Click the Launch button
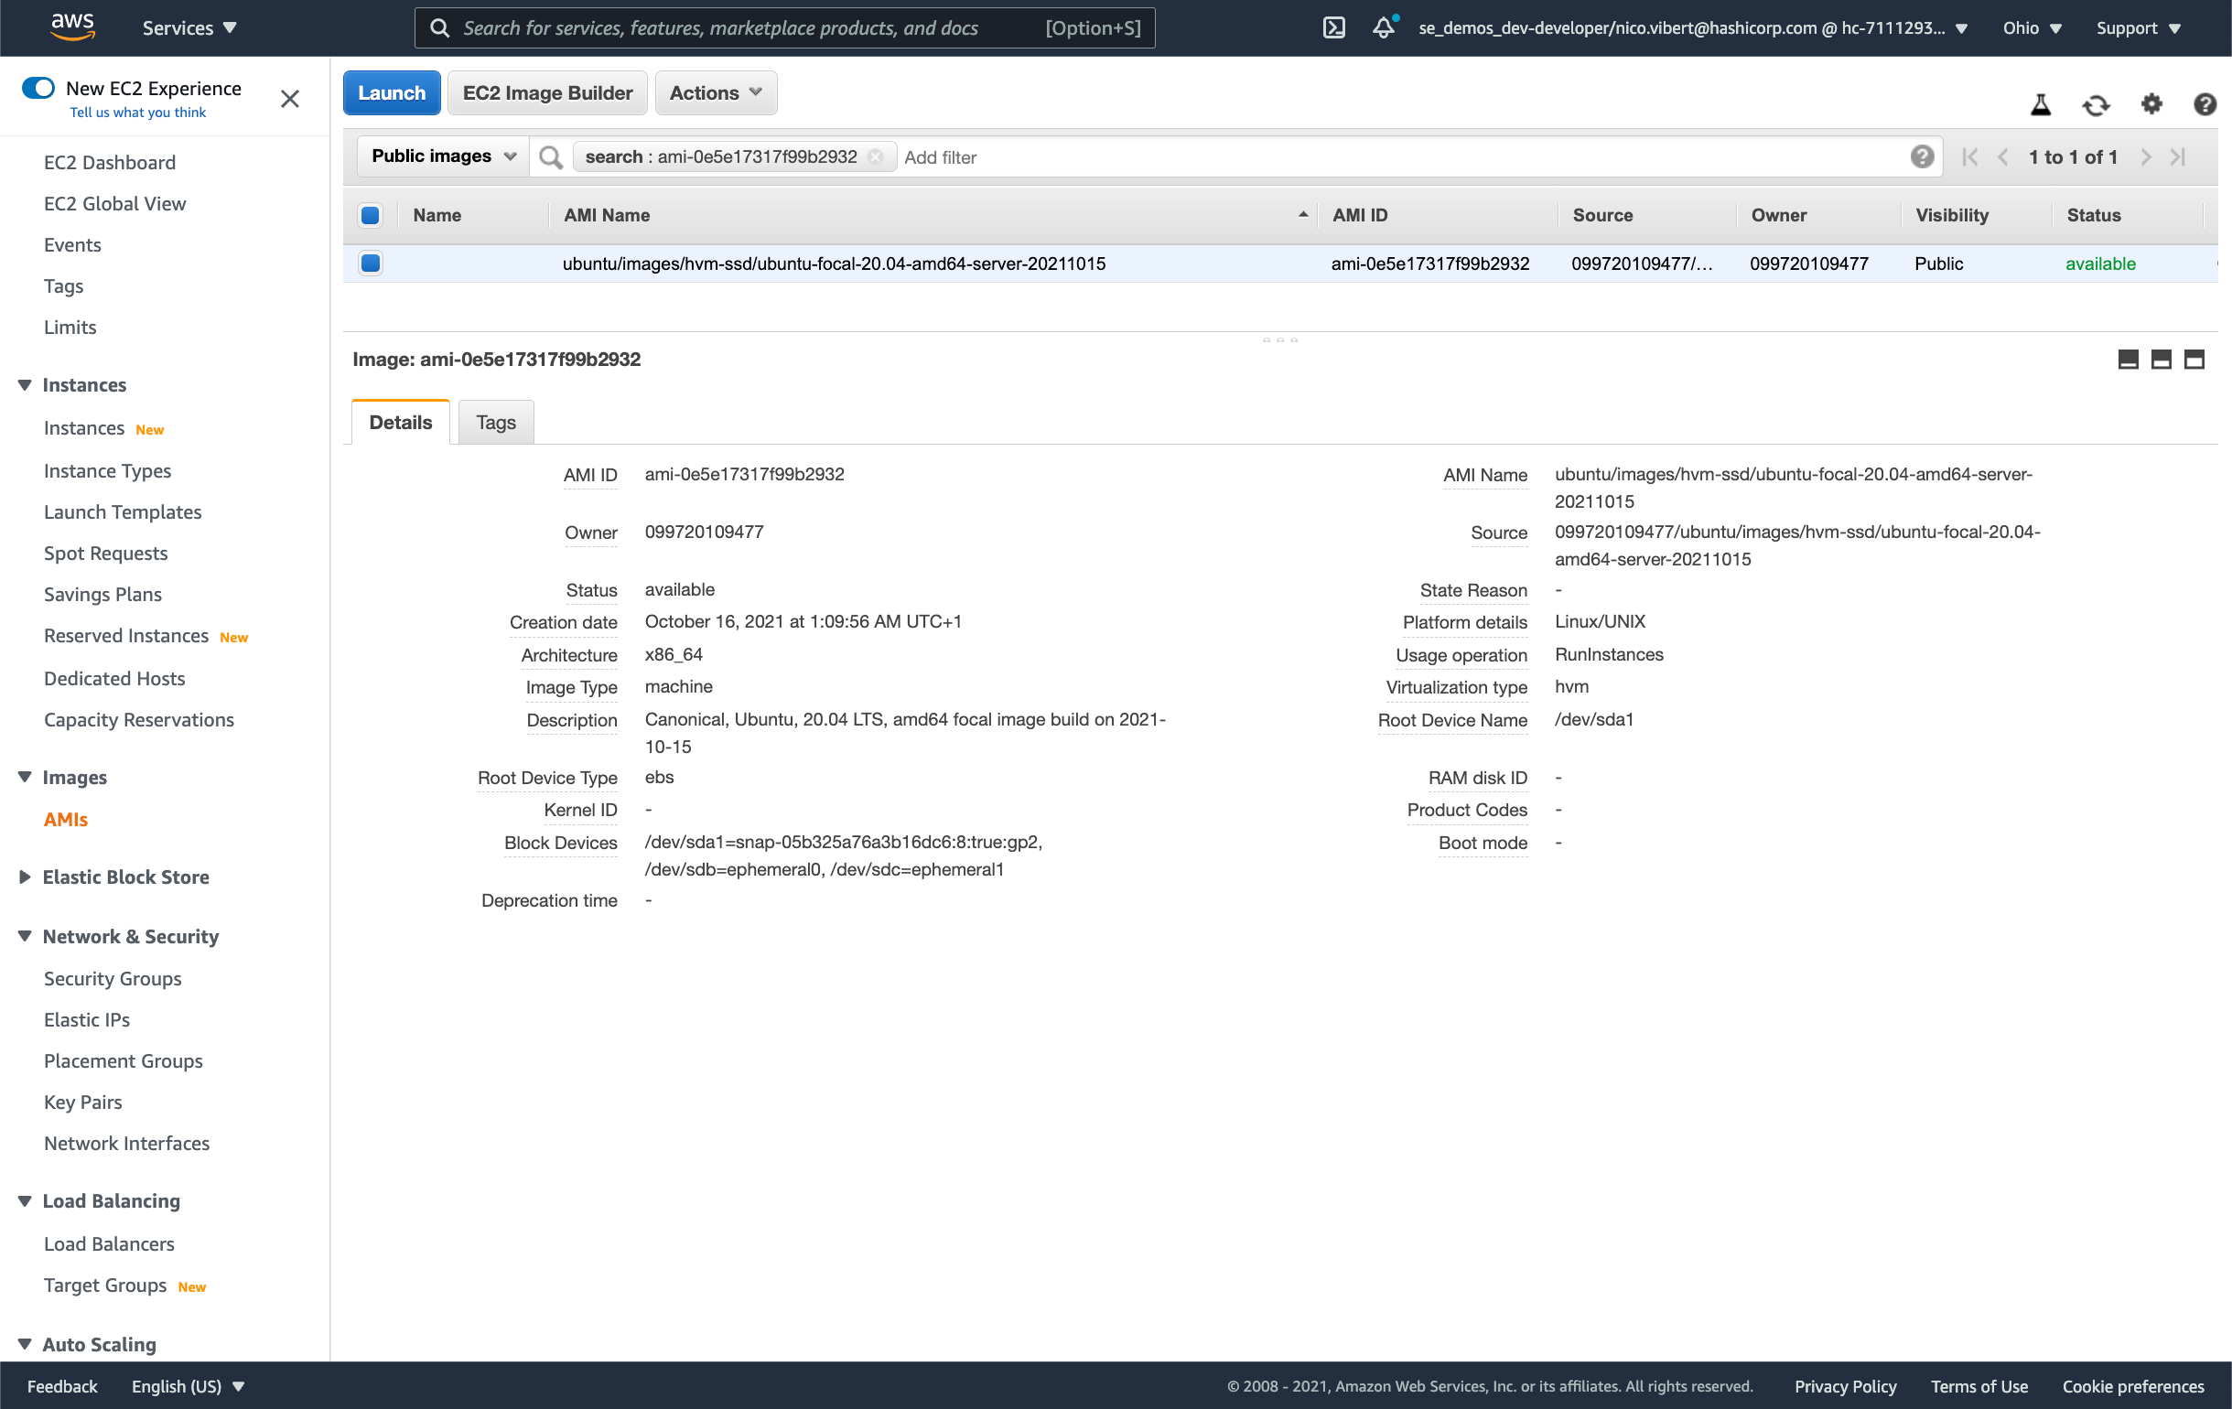The image size is (2232, 1409). click(391, 92)
